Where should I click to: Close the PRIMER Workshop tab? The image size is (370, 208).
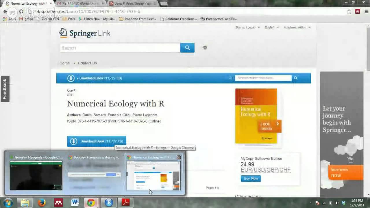[103, 3]
